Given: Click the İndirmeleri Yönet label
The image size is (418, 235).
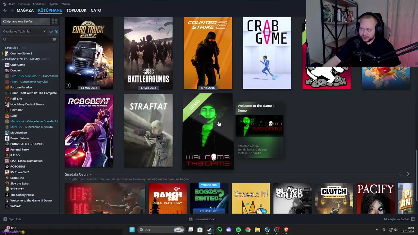Looking at the screenshot, I should [205, 219].
